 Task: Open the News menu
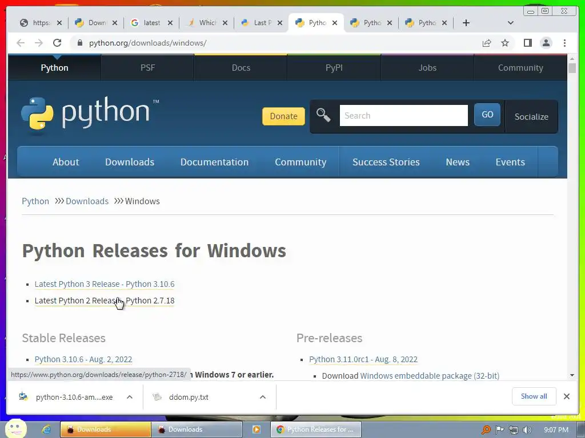point(458,162)
